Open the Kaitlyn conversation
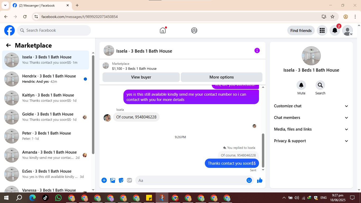 [46, 98]
